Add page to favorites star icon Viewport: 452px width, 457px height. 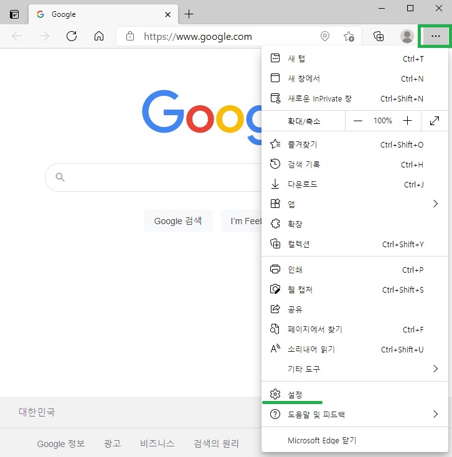(x=349, y=37)
